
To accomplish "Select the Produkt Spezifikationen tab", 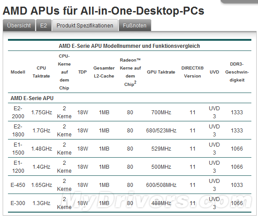I will tap(85, 25).
